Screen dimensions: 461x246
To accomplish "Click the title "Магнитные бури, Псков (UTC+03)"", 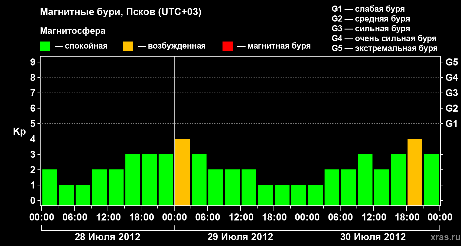I will 121,13.
